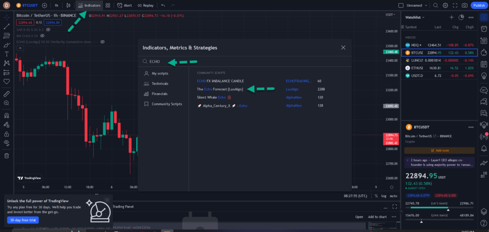Open the candle chart style selector

(x=68, y=5)
